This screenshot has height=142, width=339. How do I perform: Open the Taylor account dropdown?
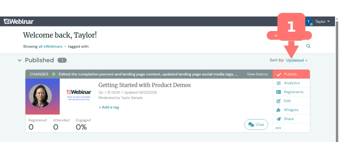click(322, 21)
